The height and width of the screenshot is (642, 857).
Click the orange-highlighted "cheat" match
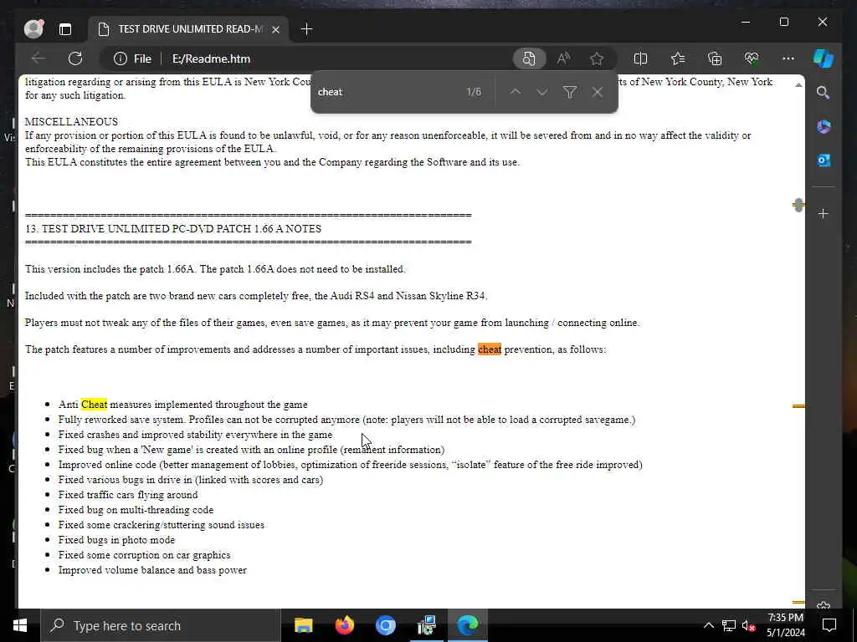point(489,349)
